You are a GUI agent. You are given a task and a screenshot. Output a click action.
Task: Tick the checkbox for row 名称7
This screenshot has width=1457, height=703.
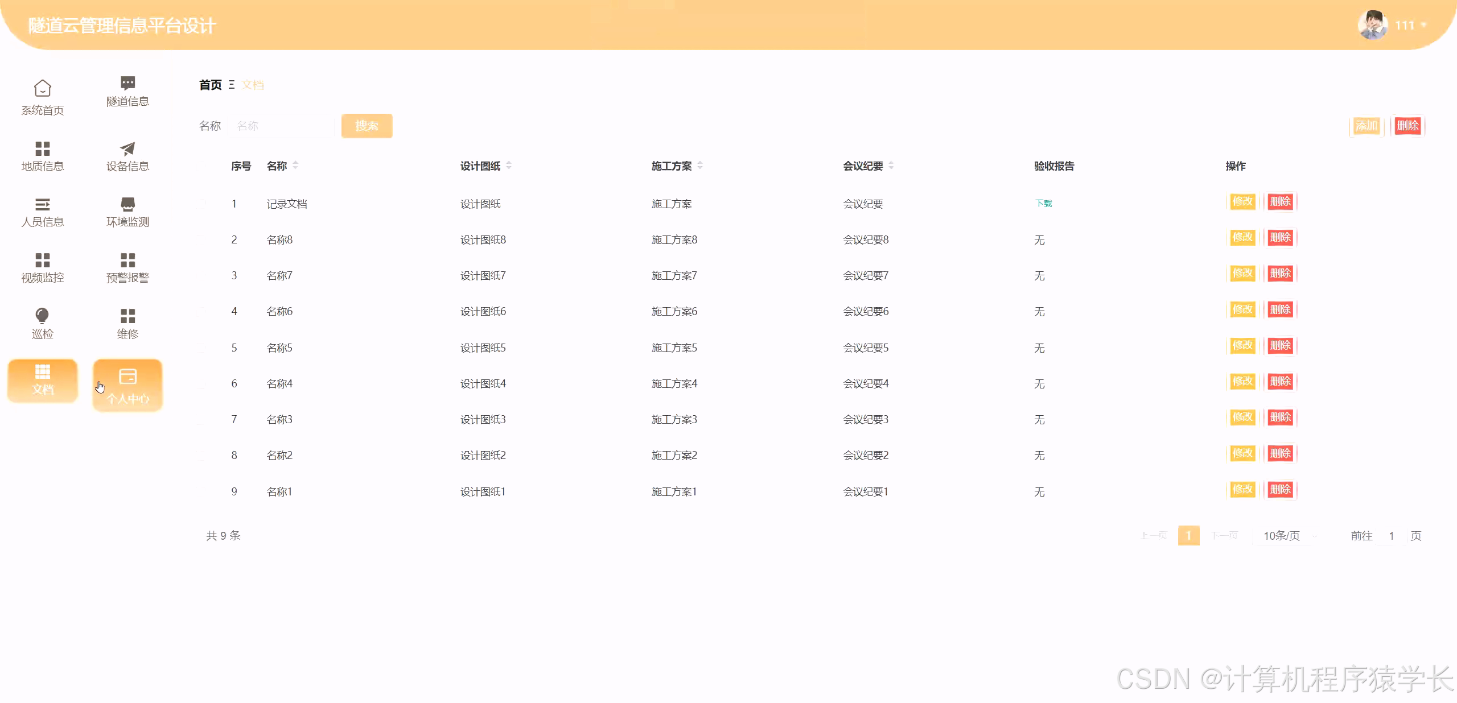click(201, 275)
